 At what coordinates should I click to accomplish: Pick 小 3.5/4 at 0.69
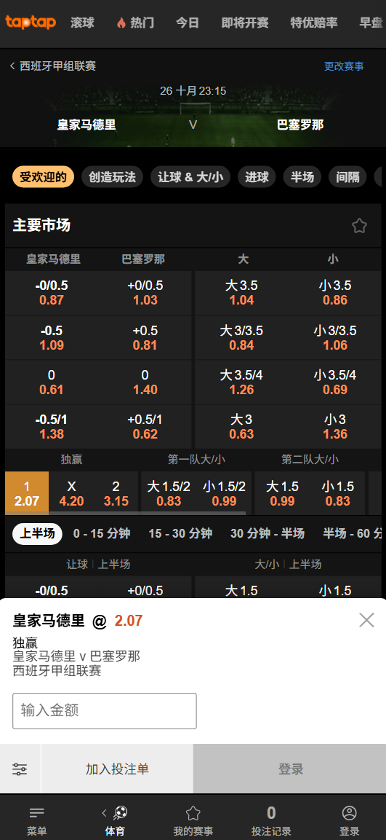(335, 382)
